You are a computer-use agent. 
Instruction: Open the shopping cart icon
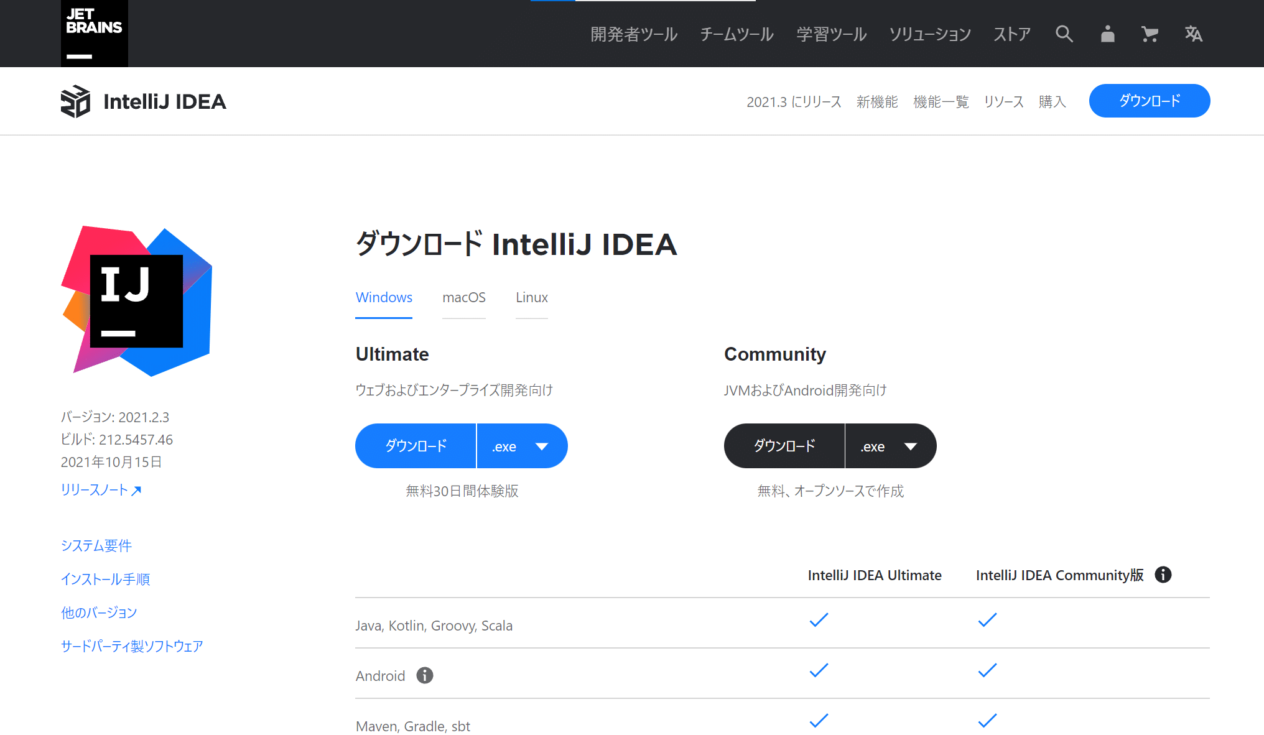click(1150, 34)
